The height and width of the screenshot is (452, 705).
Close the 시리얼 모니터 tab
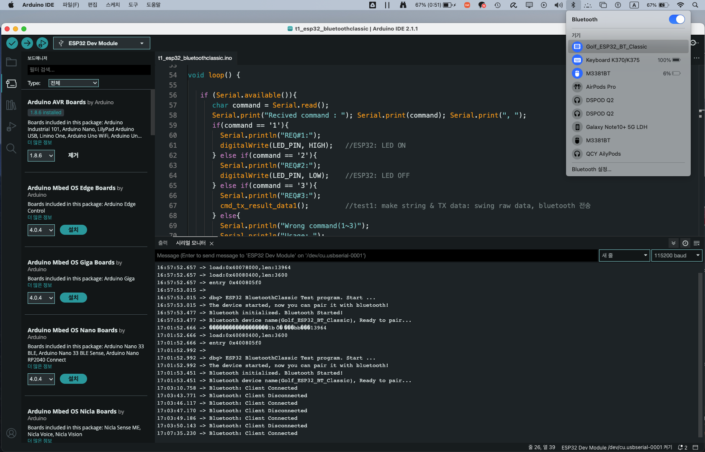coord(211,244)
